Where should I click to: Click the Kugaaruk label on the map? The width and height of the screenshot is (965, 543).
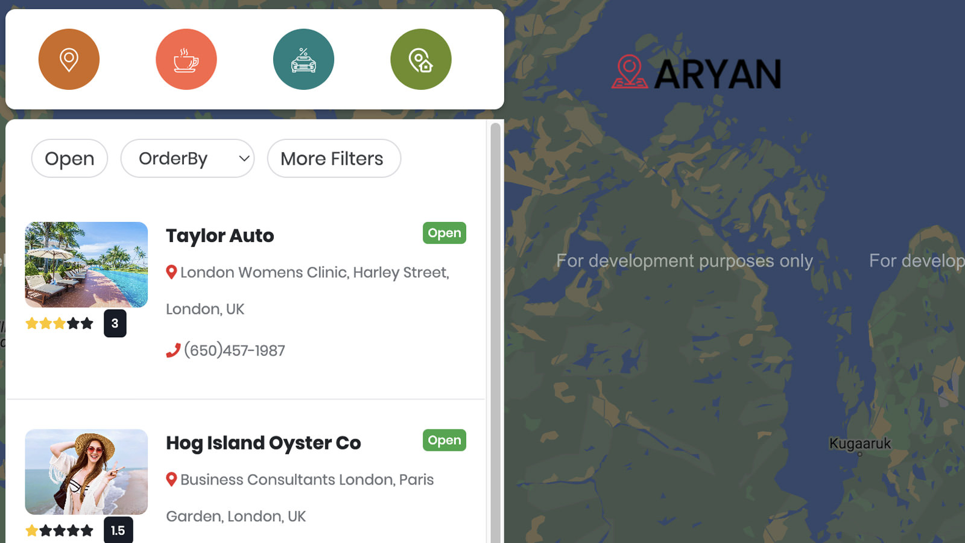pyautogui.click(x=859, y=443)
